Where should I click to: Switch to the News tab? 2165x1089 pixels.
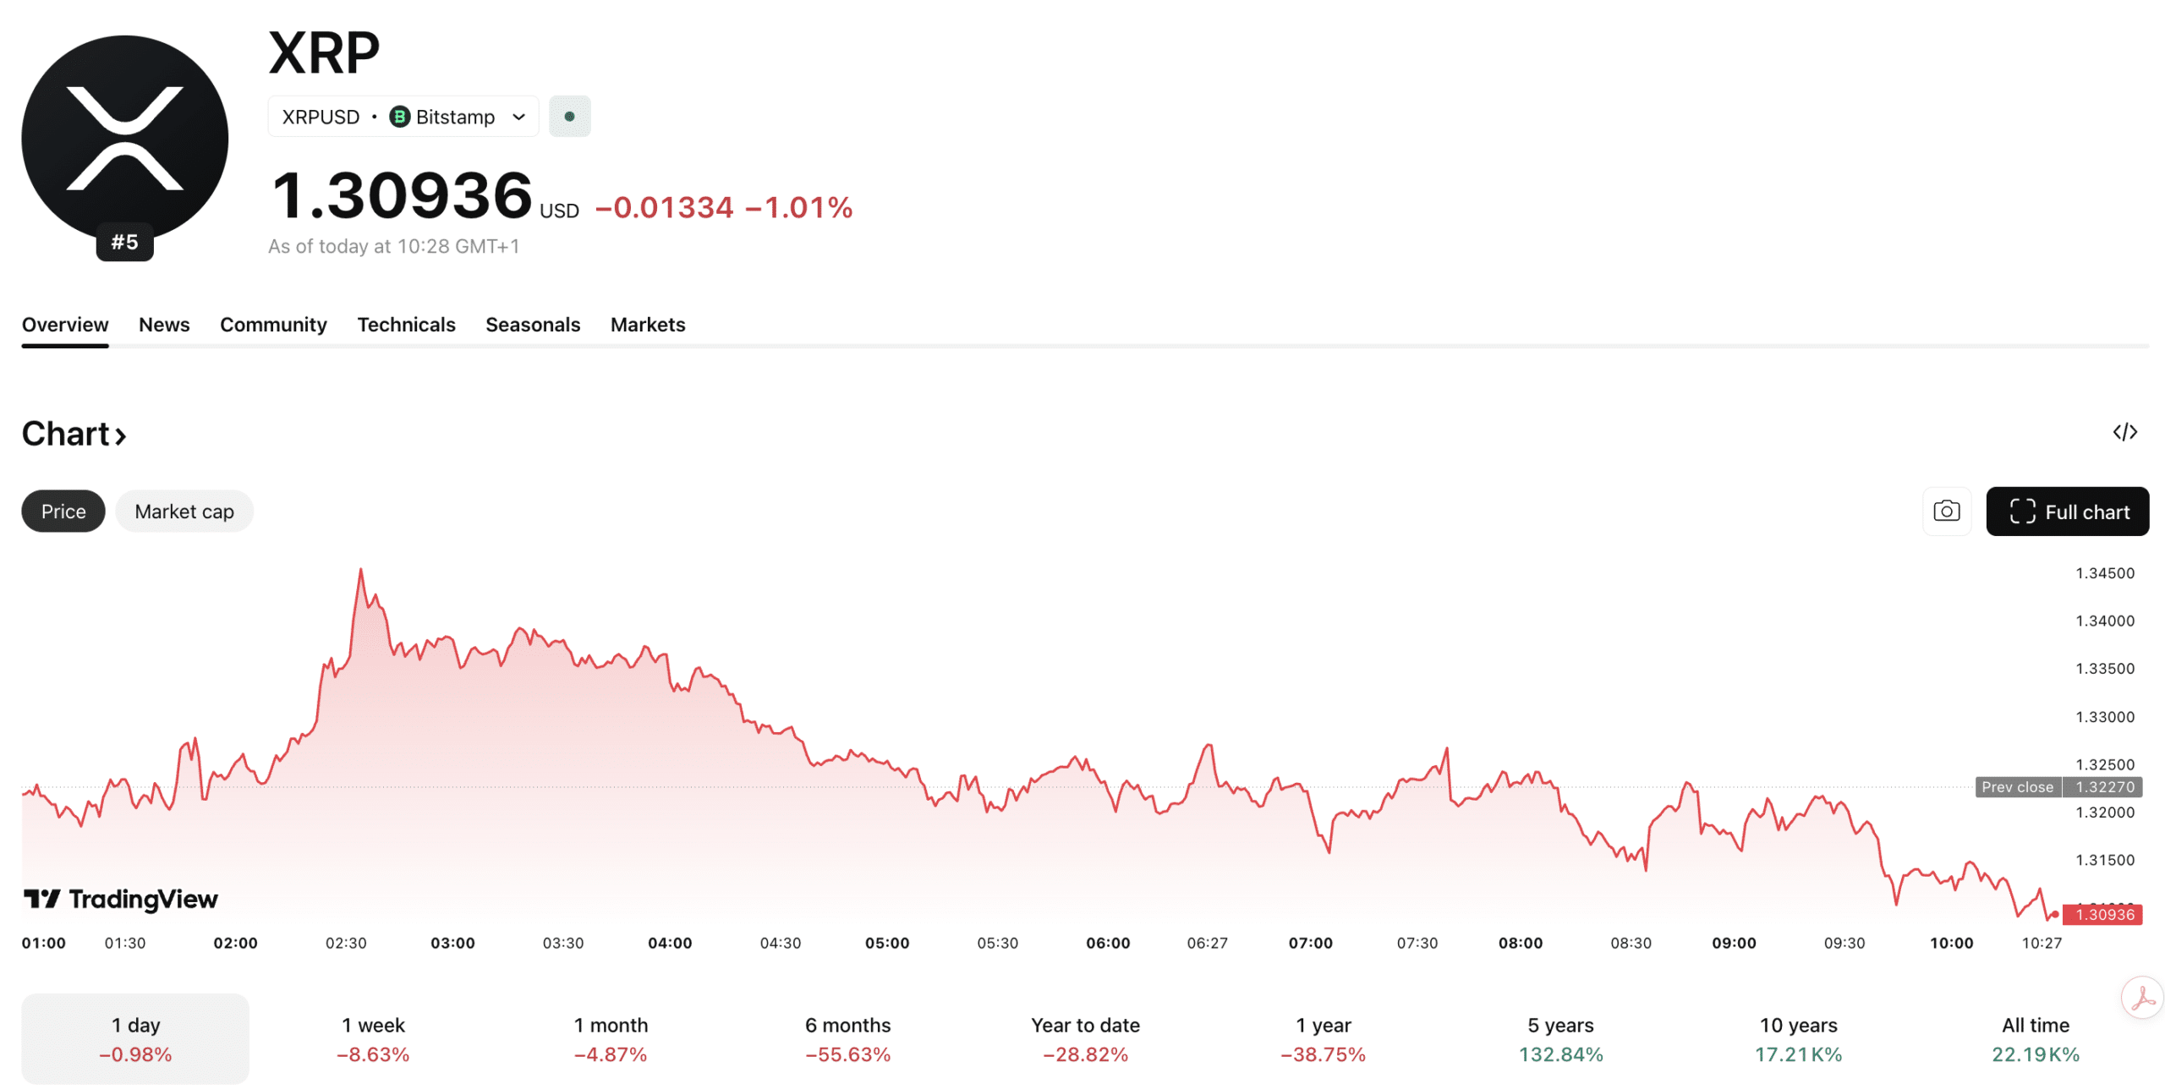click(x=164, y=325)
